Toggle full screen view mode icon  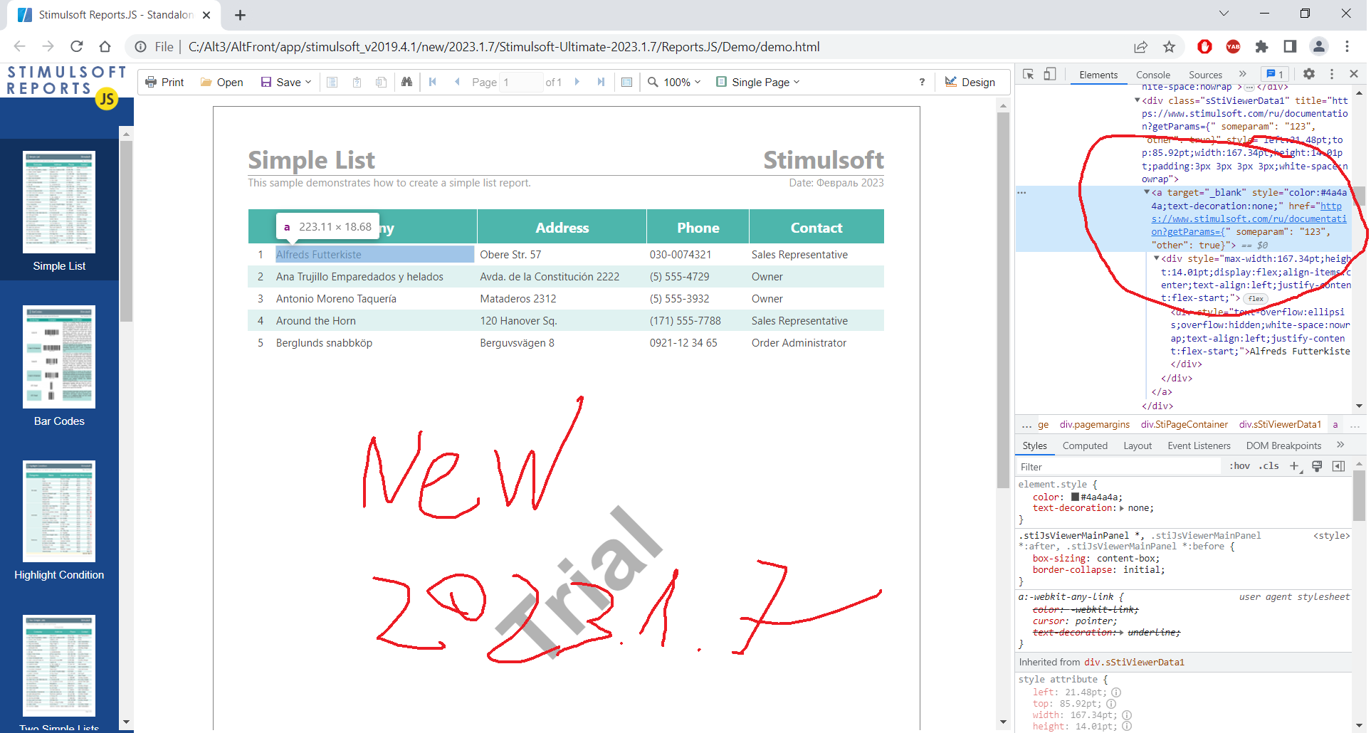tap(626, 82)
